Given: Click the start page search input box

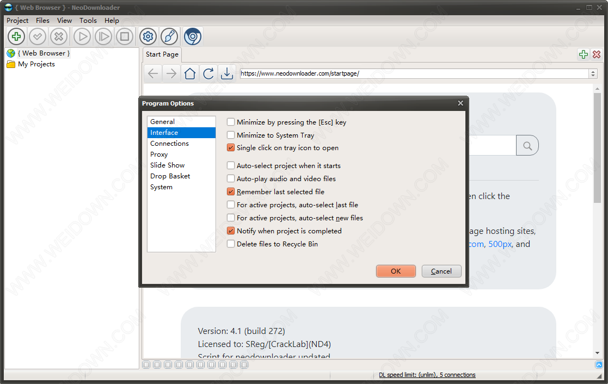Looking at the screenshot, I should 493,145.
